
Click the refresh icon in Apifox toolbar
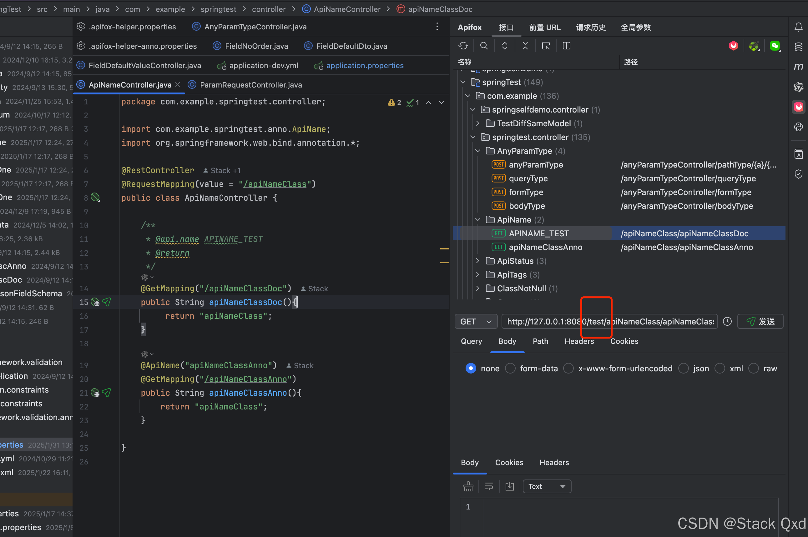point(463,46)
